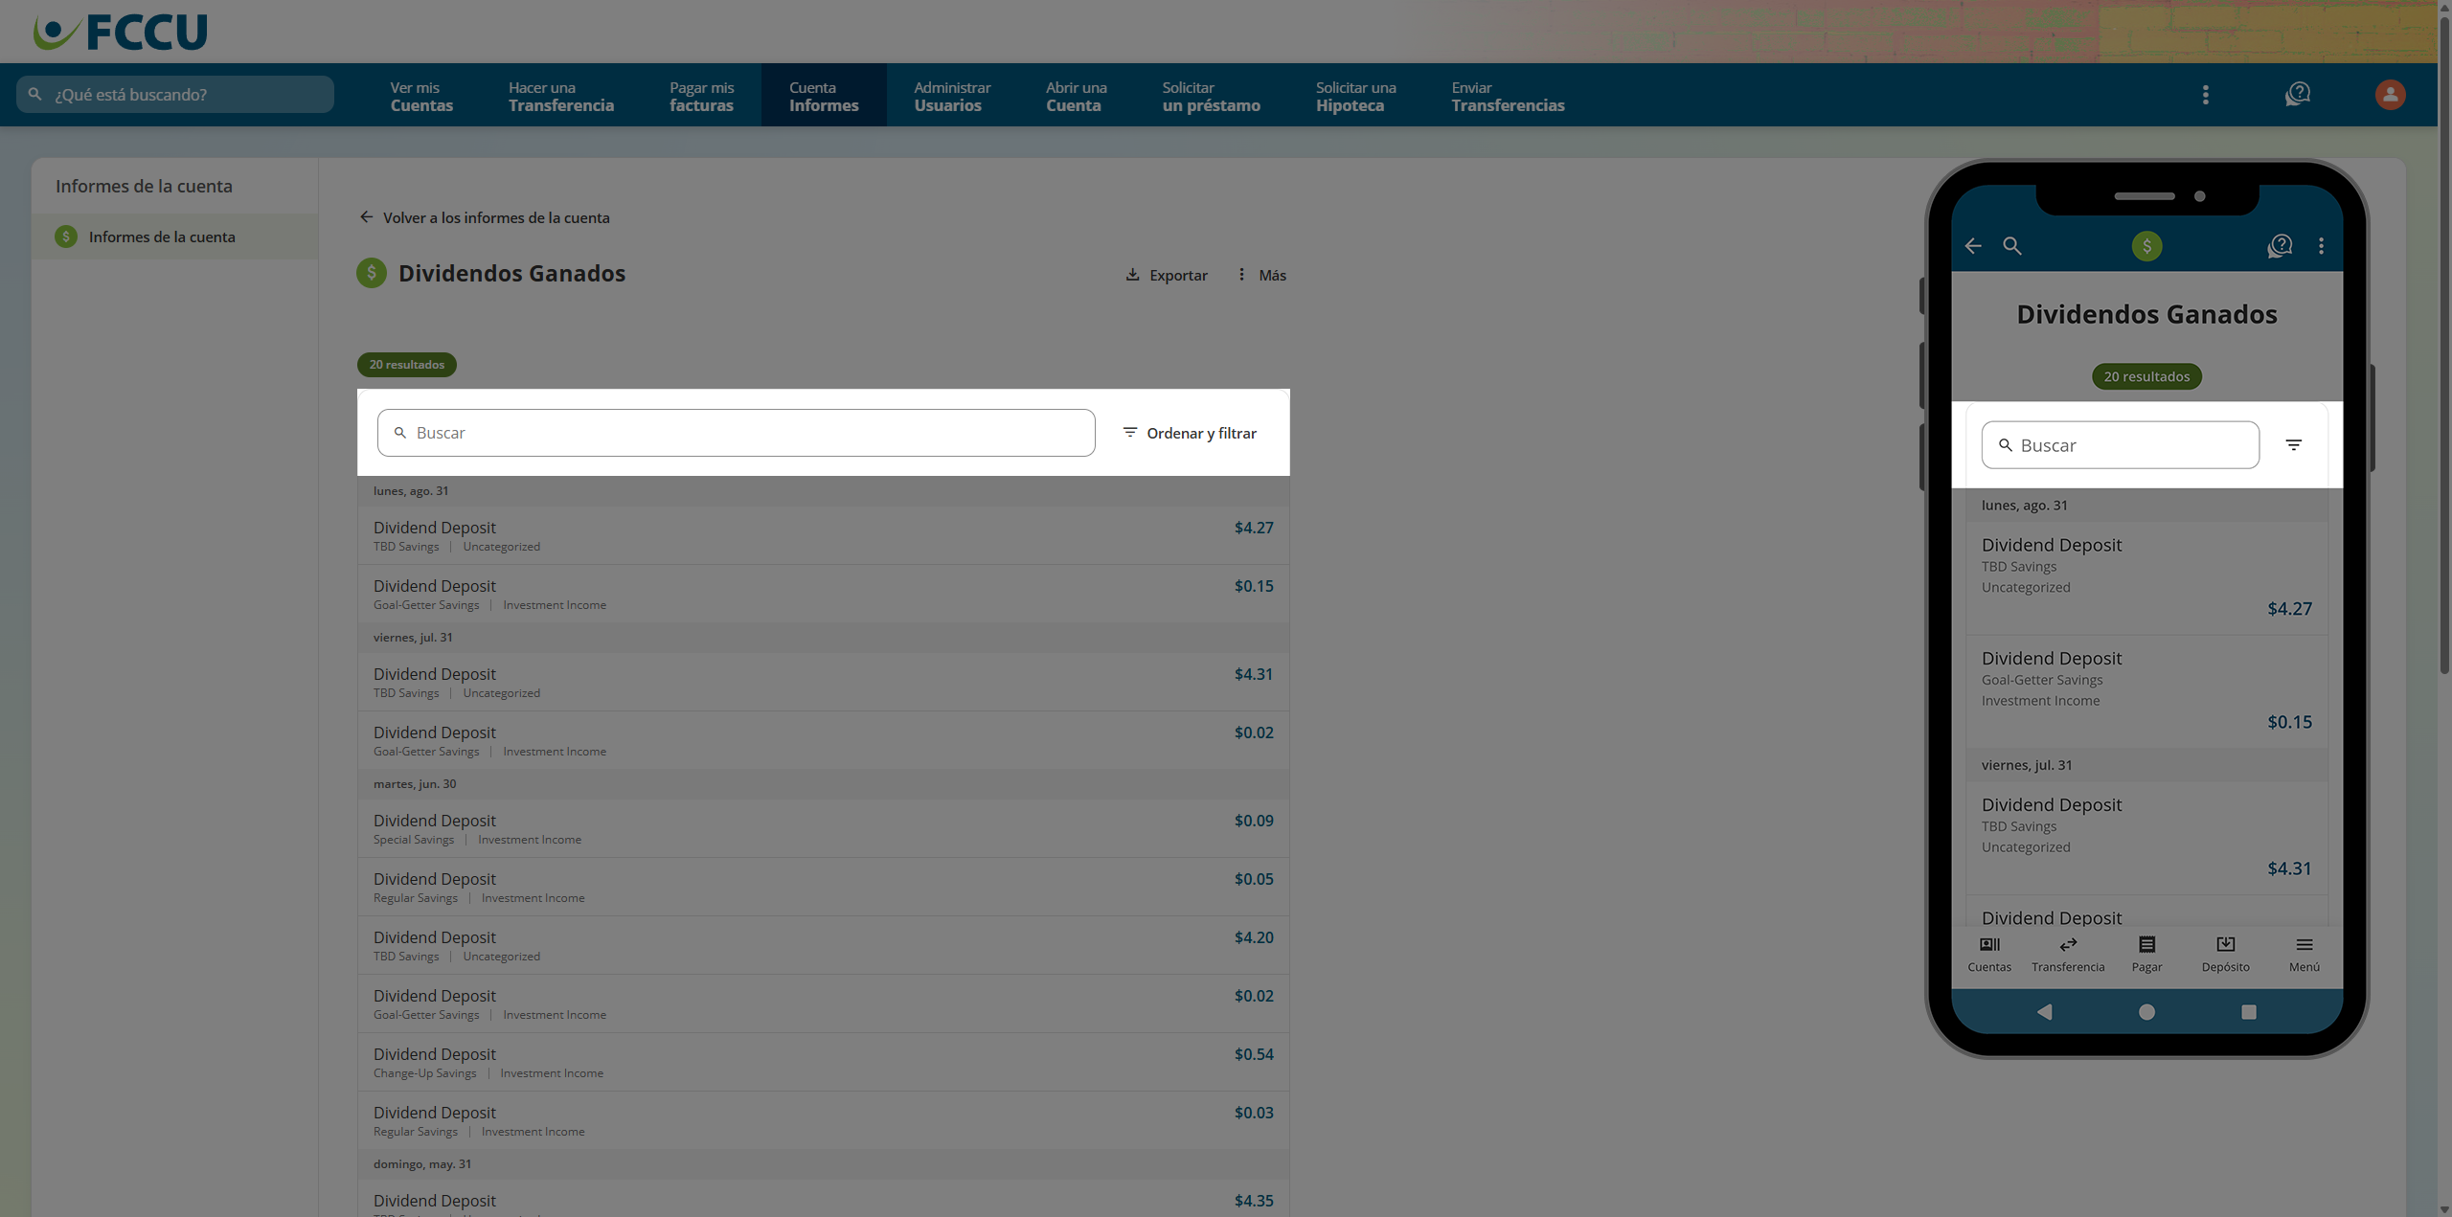Tap Cuentas in phone bottom bar
The image size is (2452, 1217).
(1989, 955)
